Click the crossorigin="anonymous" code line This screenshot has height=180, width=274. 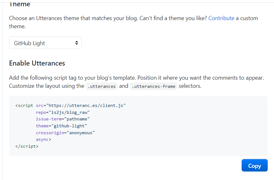pos(65,133)
